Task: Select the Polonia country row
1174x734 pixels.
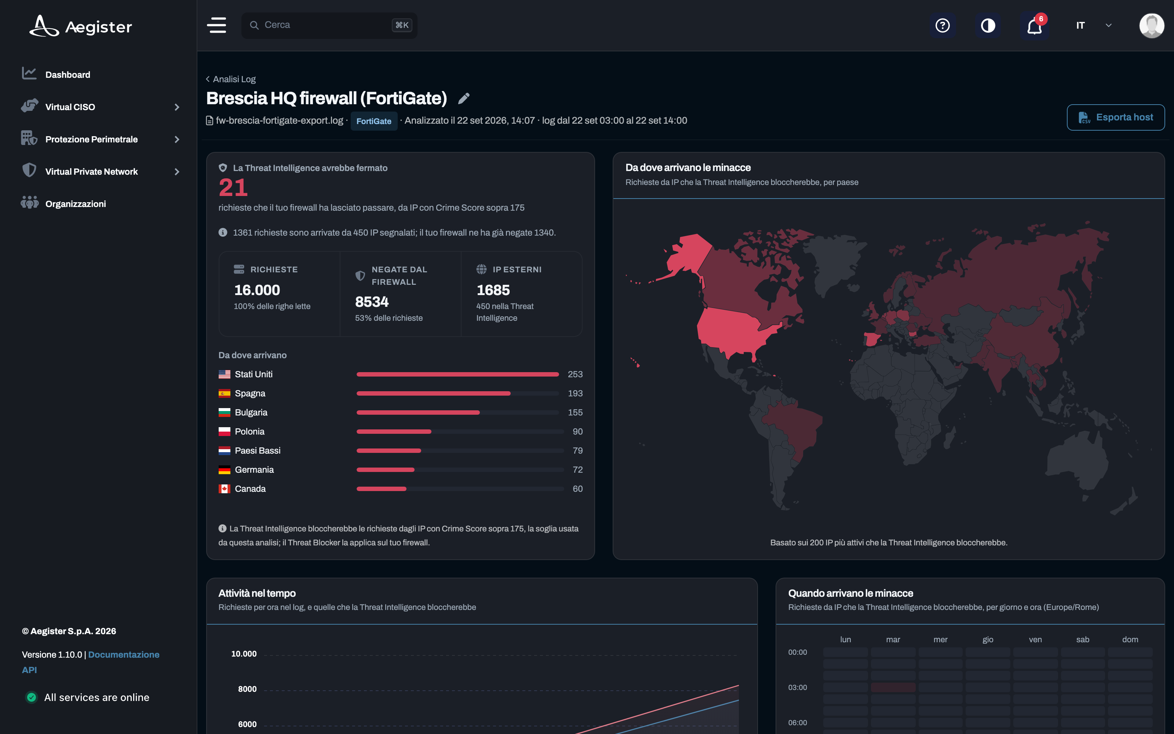Action: click(x=400, y=432)
